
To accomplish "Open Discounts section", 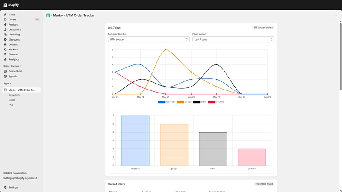I will (14, 39).
